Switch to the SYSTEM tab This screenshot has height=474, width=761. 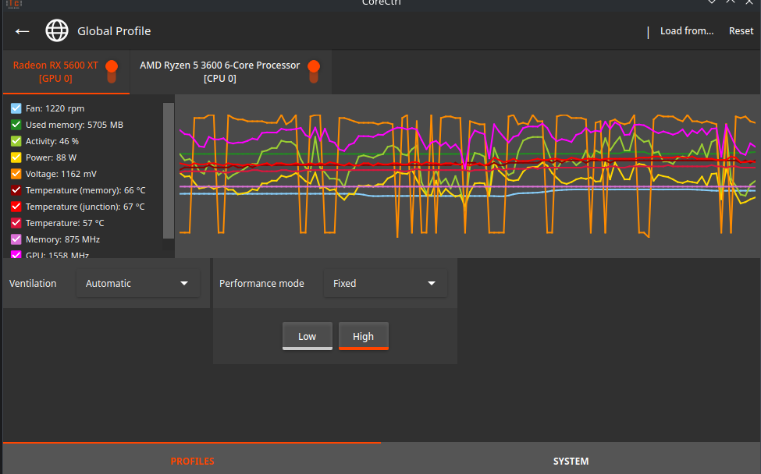click(571, 461)
